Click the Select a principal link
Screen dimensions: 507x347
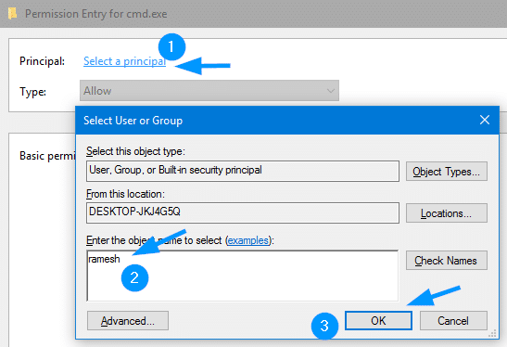pyautogui.click(x=124, y=61)
